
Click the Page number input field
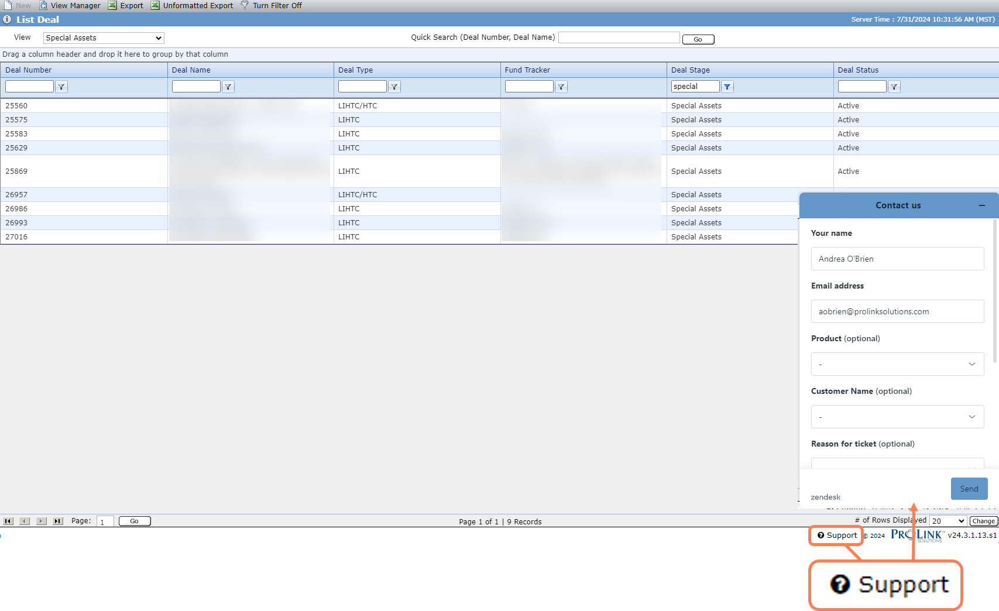[105, 521]
